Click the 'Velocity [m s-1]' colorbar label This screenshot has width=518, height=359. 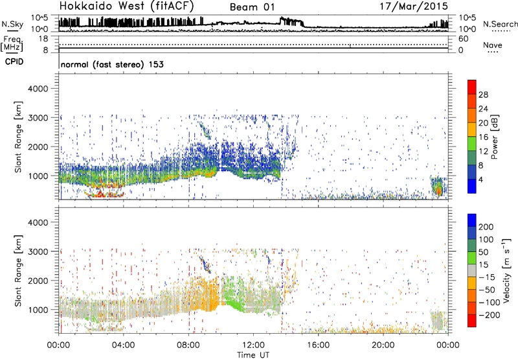coord(506,270)
